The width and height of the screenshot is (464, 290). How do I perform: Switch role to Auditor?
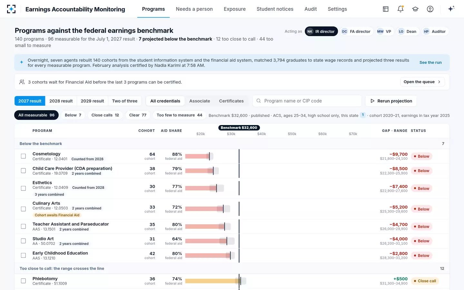point(435,31)
